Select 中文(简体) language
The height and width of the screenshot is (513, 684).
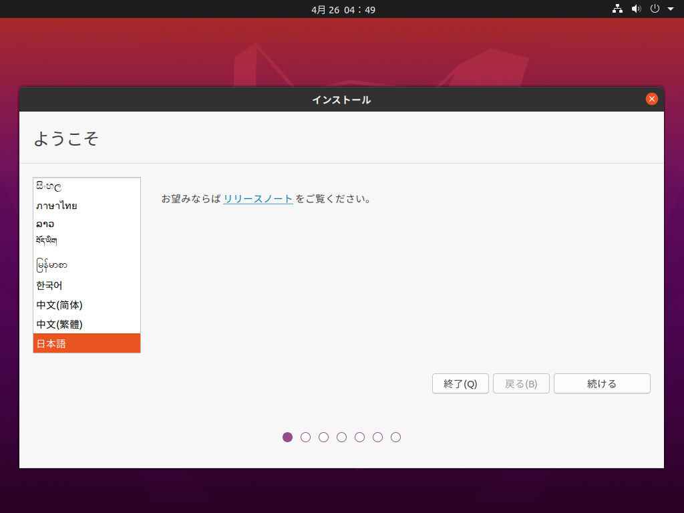click(x=87, y=305)
